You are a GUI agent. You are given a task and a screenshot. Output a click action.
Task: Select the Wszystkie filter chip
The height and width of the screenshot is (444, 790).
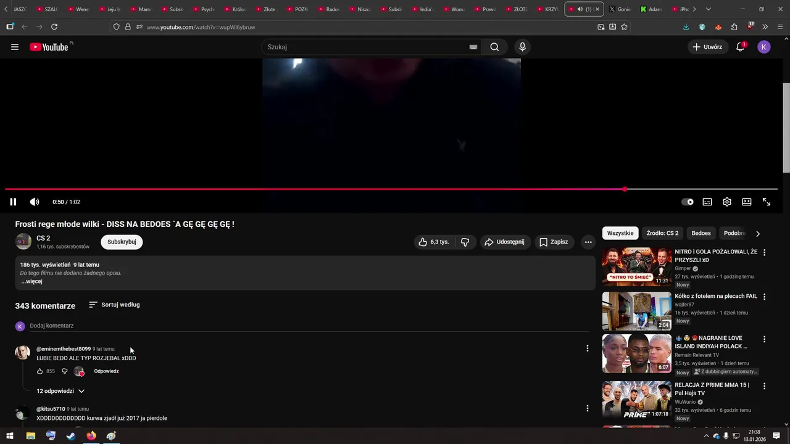[620, 233]
